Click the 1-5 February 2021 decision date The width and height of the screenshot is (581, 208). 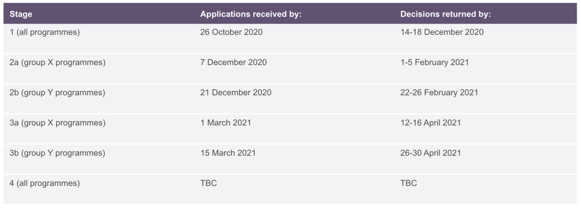tap(434, 62)
